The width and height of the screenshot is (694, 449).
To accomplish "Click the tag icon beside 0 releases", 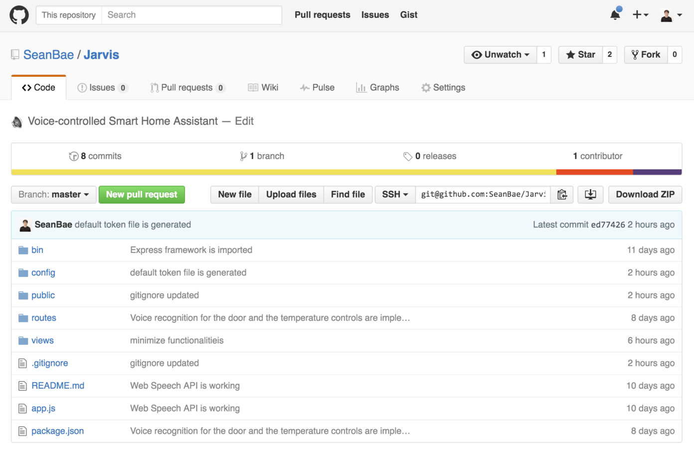I will pyautogui.click(x=407, y=156).
